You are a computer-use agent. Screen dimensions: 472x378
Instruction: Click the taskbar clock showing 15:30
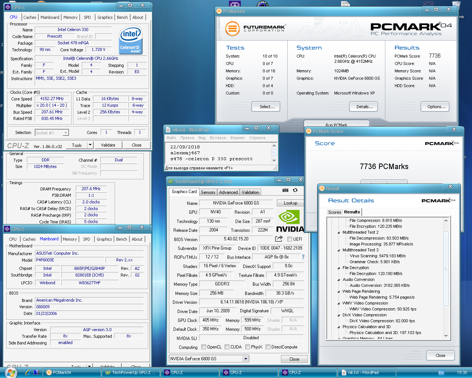click(x=462, y=372)
